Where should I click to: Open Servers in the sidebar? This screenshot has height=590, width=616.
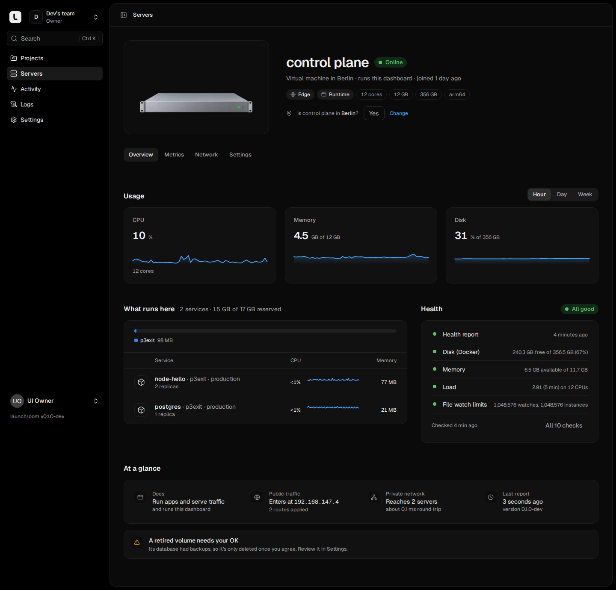[55, 74]
